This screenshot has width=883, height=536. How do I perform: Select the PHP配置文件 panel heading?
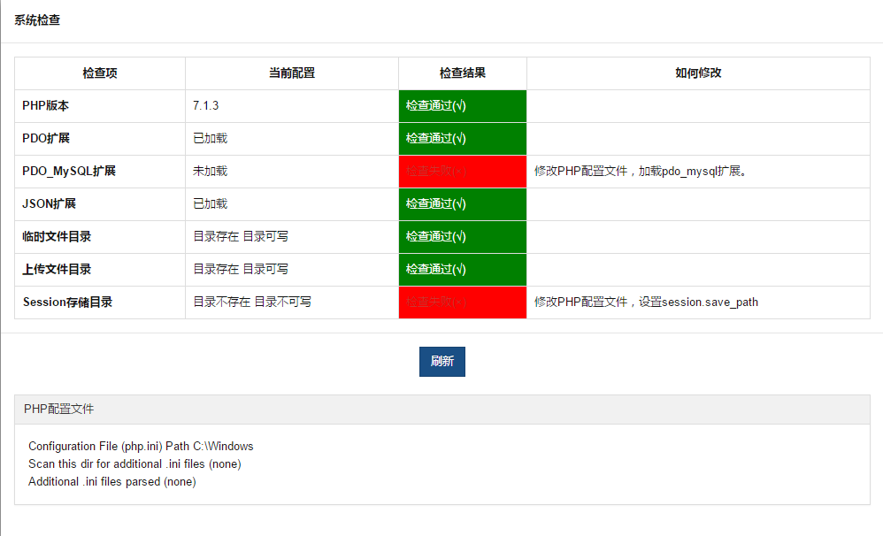click(59, 410)
